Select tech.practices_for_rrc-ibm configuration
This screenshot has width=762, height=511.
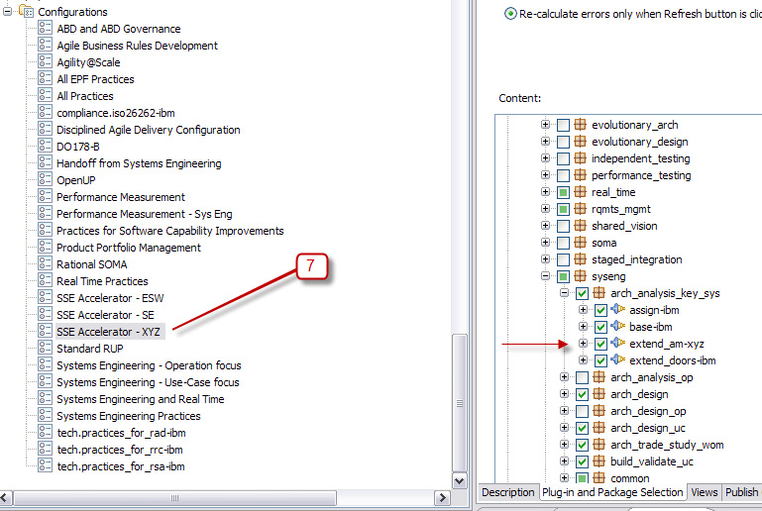click(120, 450)
